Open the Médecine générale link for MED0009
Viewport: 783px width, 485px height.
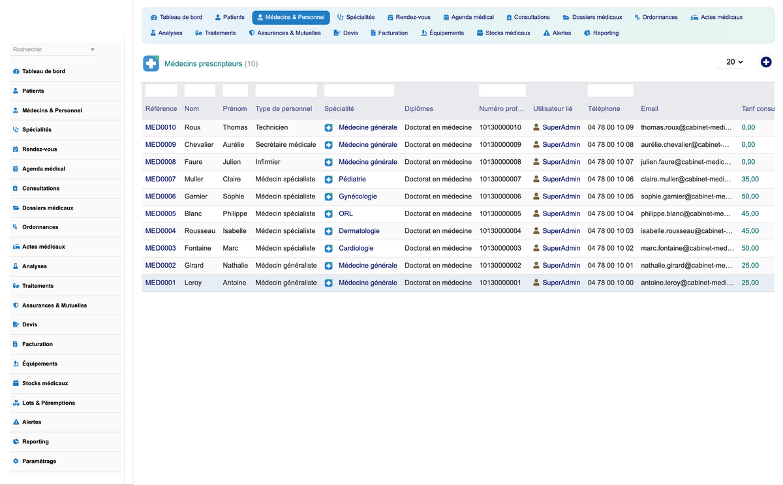coord(368,144)
